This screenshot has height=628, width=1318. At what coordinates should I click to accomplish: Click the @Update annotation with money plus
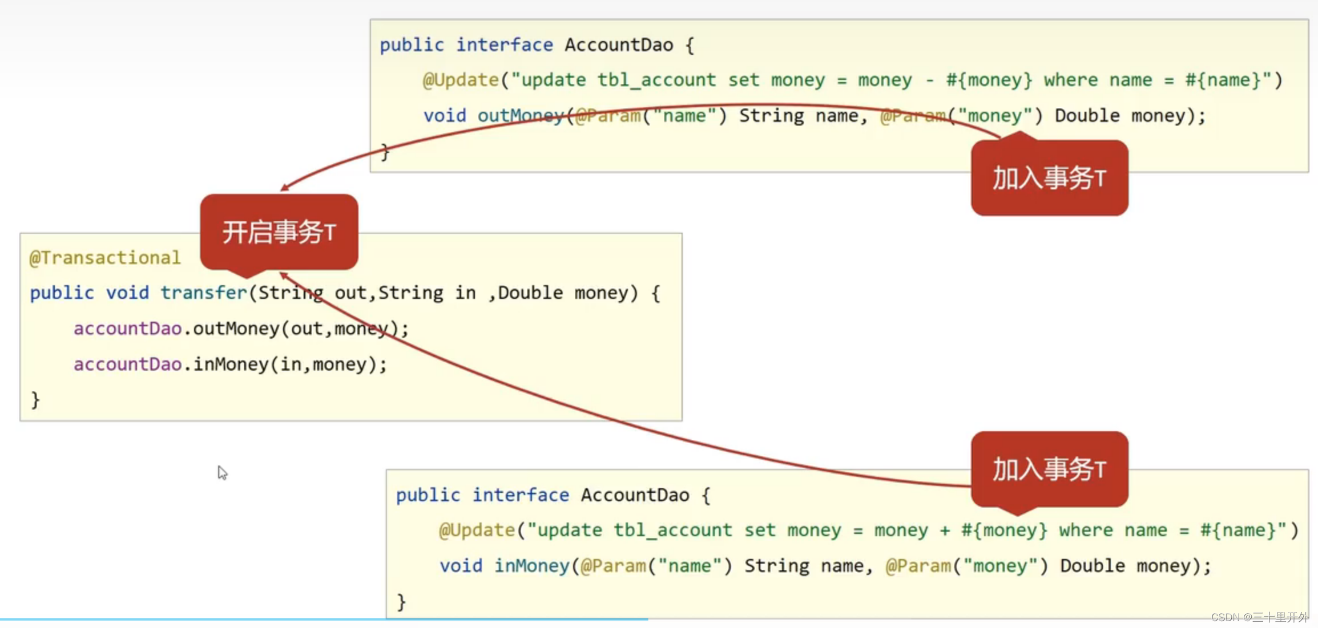tap(477, 530)
